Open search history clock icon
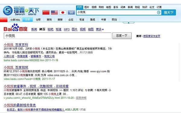The height and width of the screenshot is (113, 181). point(159,12)
